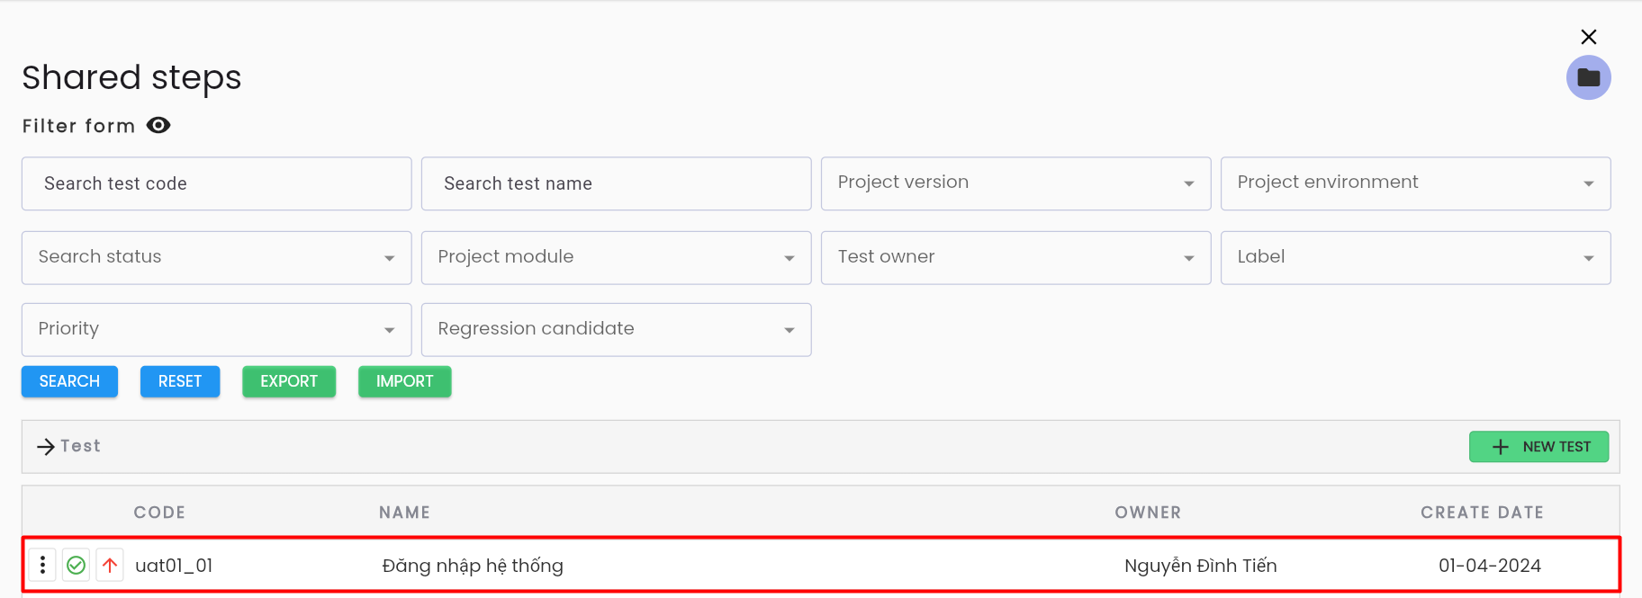
Task: Click the plus icon in New Test
Action: pyautogui.click(x=1500, y=447)
